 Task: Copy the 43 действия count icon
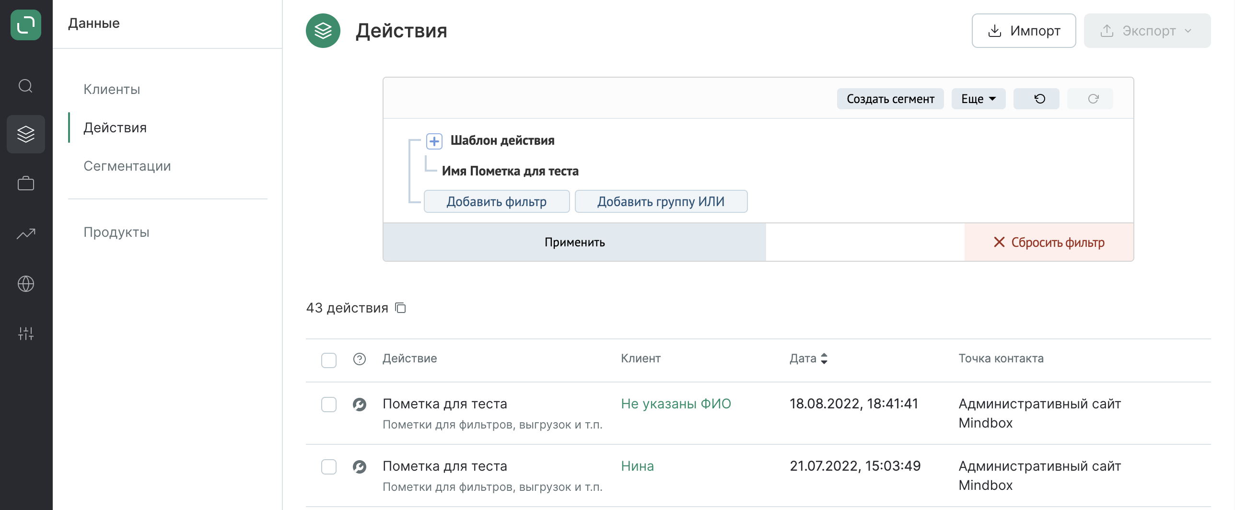click(400, 308)
